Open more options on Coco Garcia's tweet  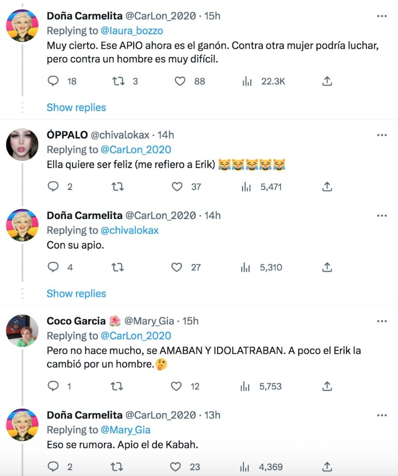[382, 321]
